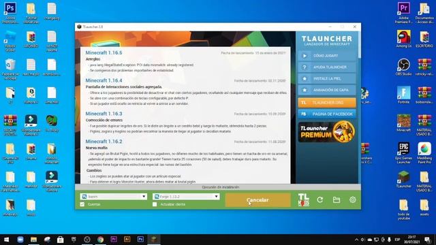Select the MediBang Paint Pro desktop icon
The height and width of the screenshot is (245, 436).
(424, 152)
